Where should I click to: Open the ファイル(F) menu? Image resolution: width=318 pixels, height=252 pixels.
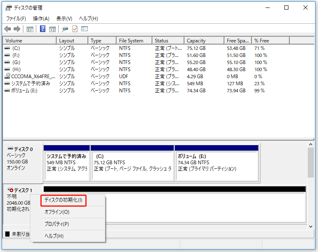pos(16,19)
